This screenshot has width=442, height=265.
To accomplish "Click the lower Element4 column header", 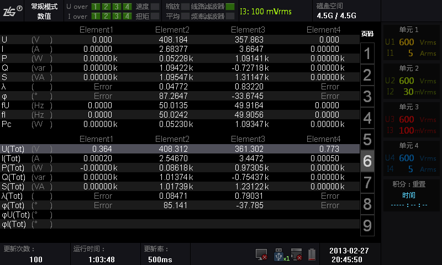I will point(323,139).
